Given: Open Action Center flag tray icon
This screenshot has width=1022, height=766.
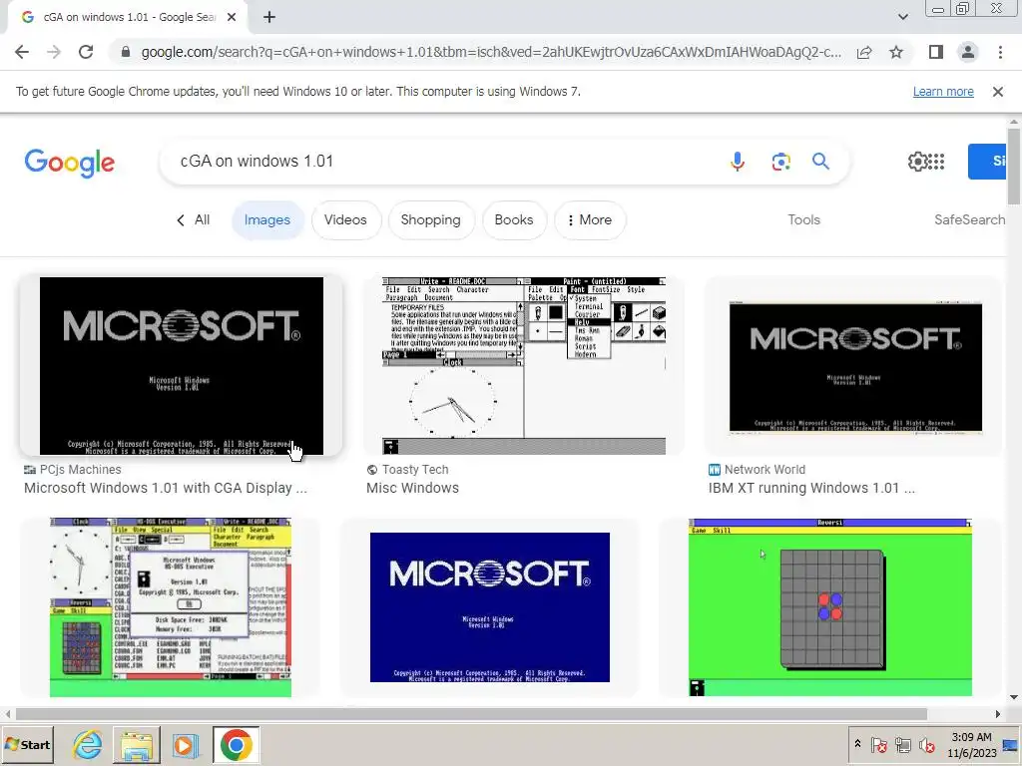Looking at the screenshot, I should [x=878, y=744].
